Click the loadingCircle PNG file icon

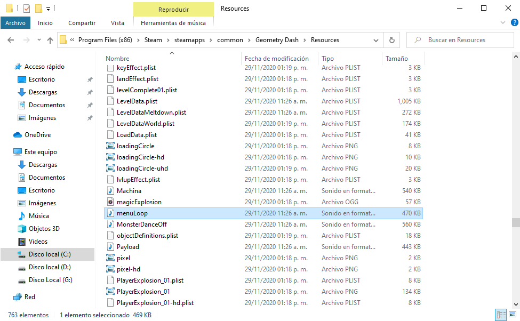tap(110, 146)
